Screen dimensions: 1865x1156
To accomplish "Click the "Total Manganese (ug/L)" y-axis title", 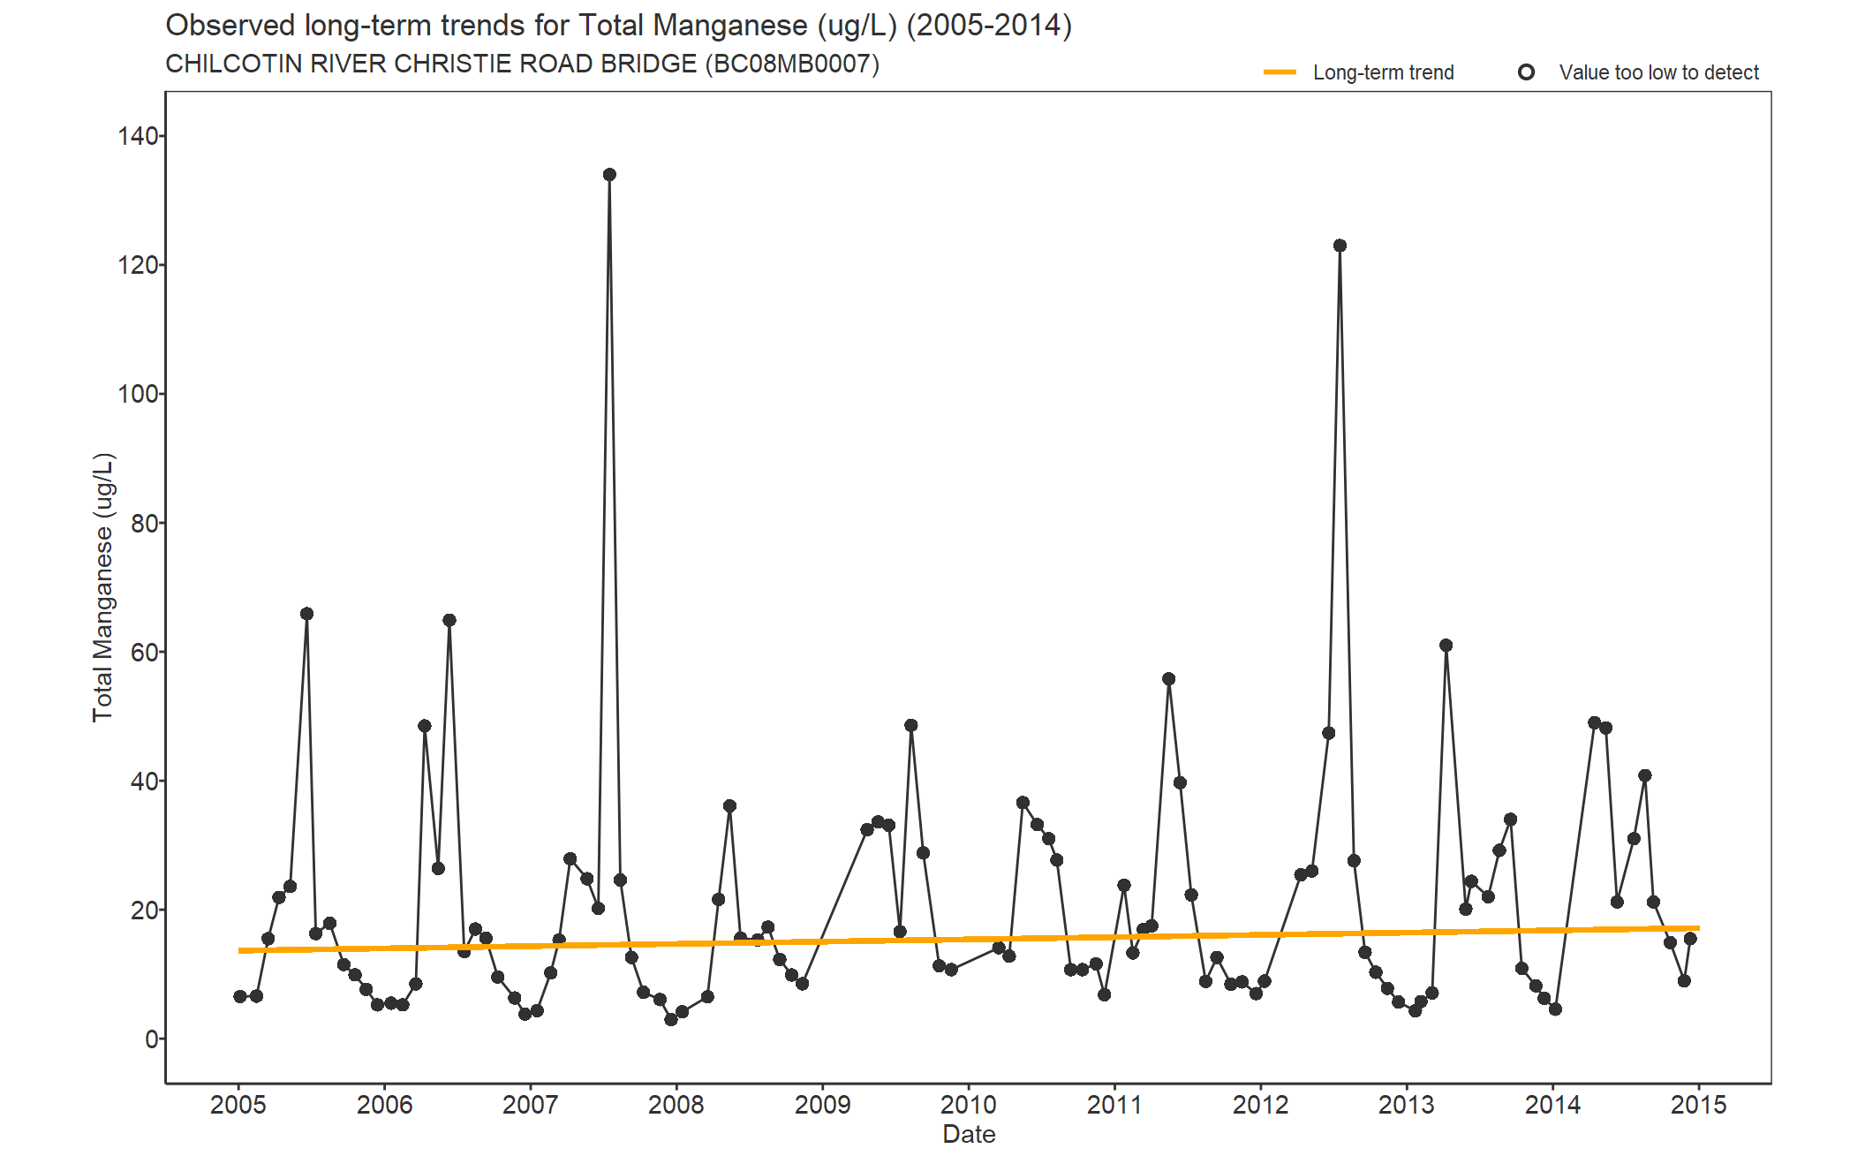I will [x=103, y=587].
